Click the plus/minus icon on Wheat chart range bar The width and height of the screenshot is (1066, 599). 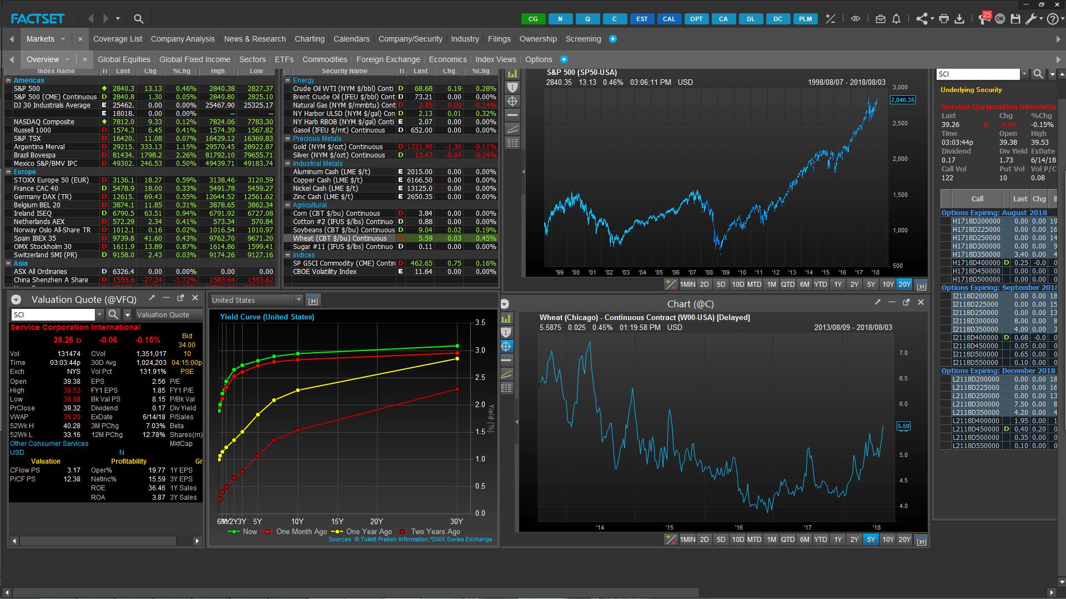point(671,539)
